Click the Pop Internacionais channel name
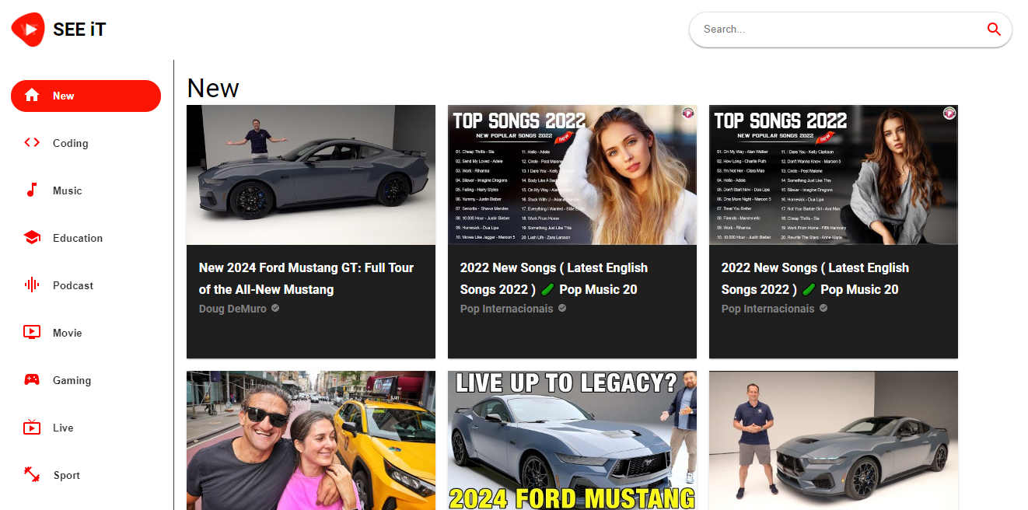Screen dimensions: 1028x510 pyautogui.click(x=507, y=309)
